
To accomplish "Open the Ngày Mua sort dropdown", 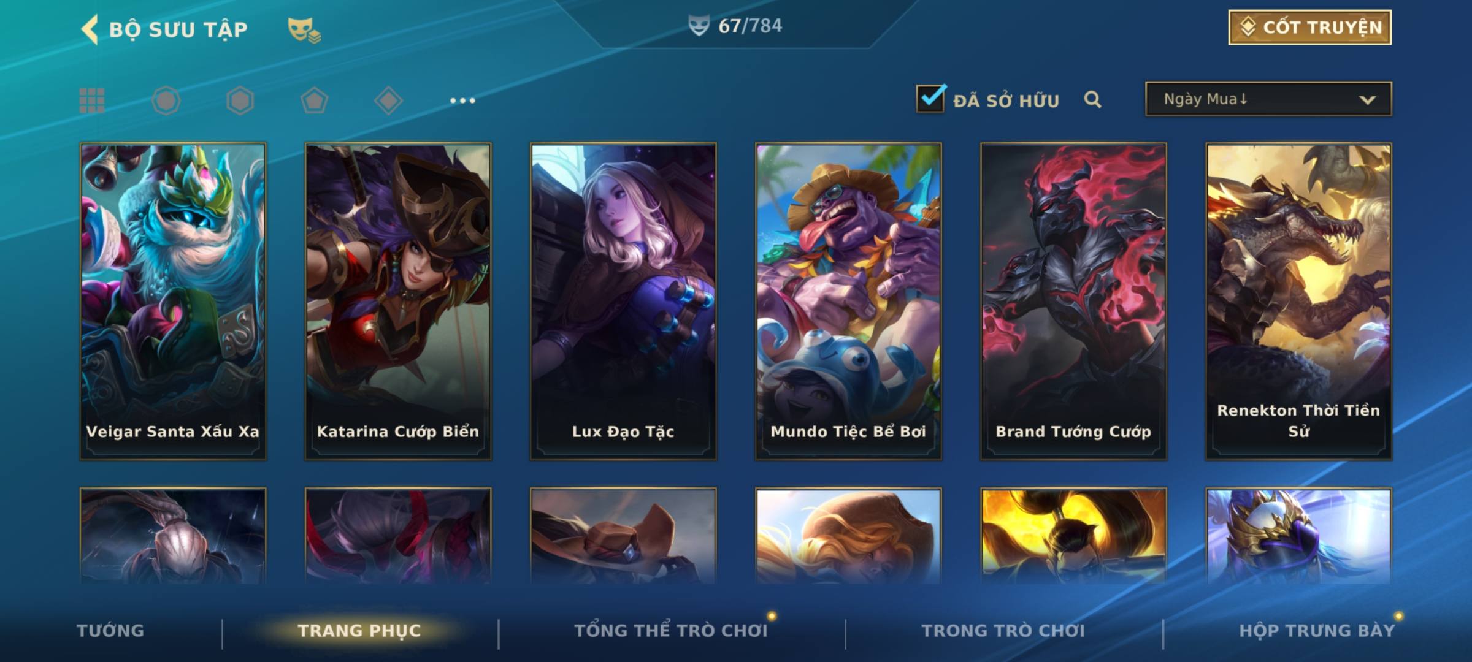I will (x=1268, y=99).
